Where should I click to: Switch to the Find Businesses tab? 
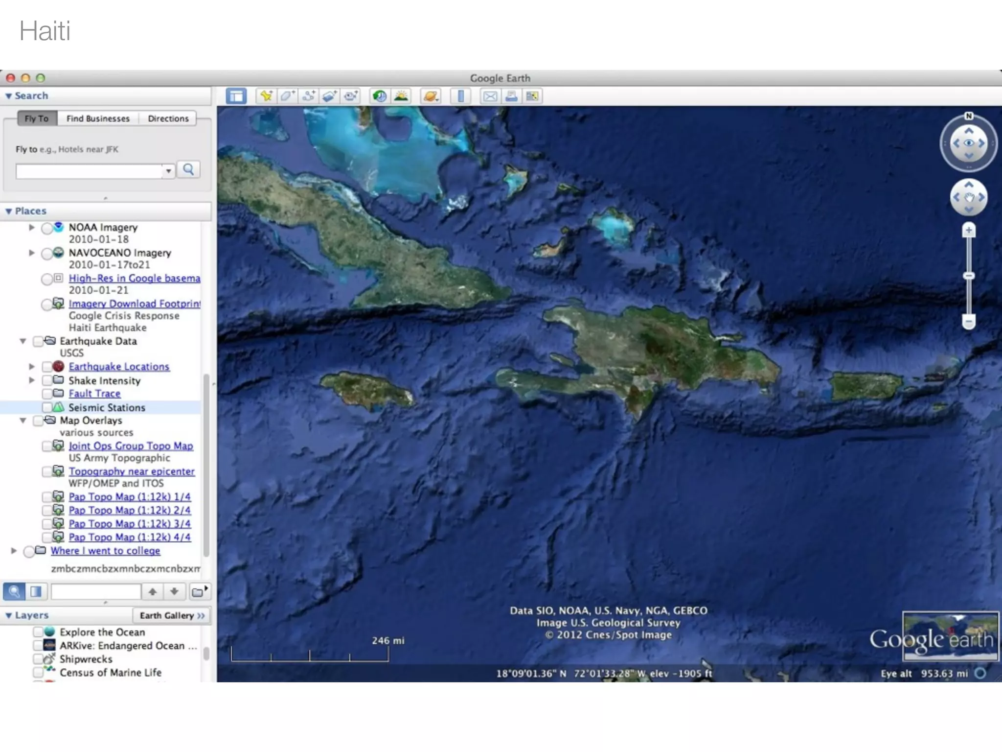coord(98,118)
